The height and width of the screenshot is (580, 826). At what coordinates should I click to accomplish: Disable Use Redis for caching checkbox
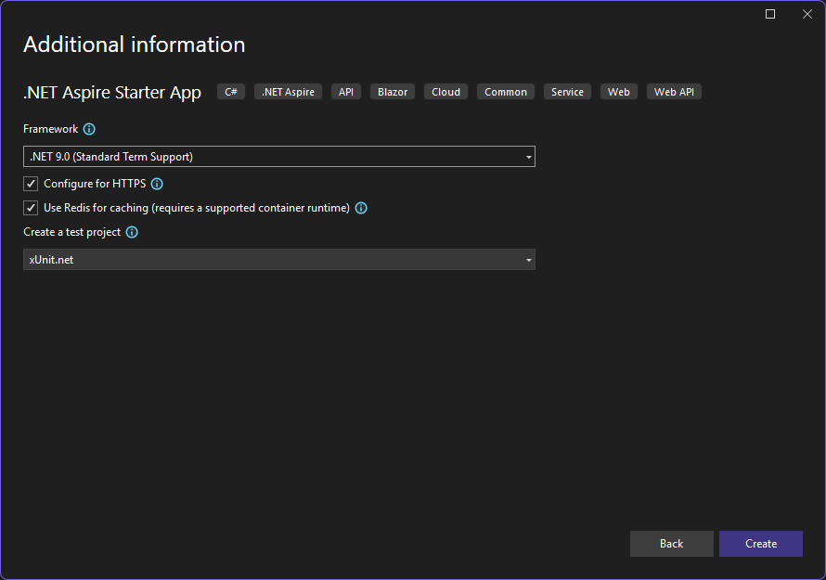tap(31, 208)
